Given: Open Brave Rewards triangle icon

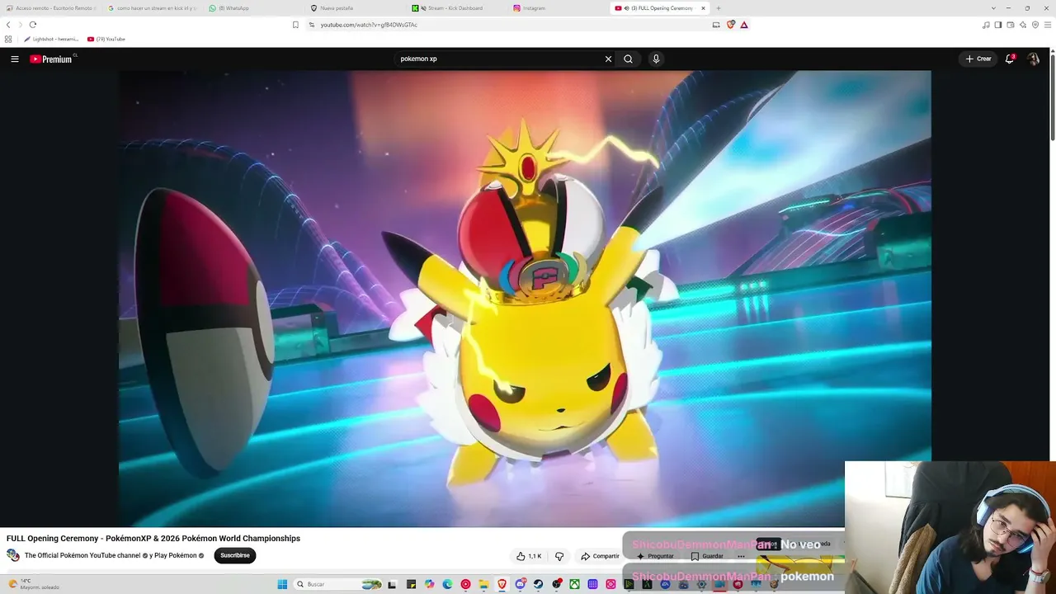Looking at the screenshot, I should (x=744, y=25).
